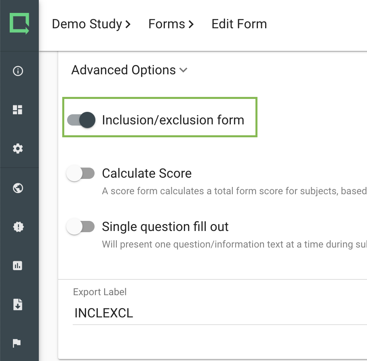Select the flag icon at sidebar bottom
367x361 pixels.
click(18, 343)
